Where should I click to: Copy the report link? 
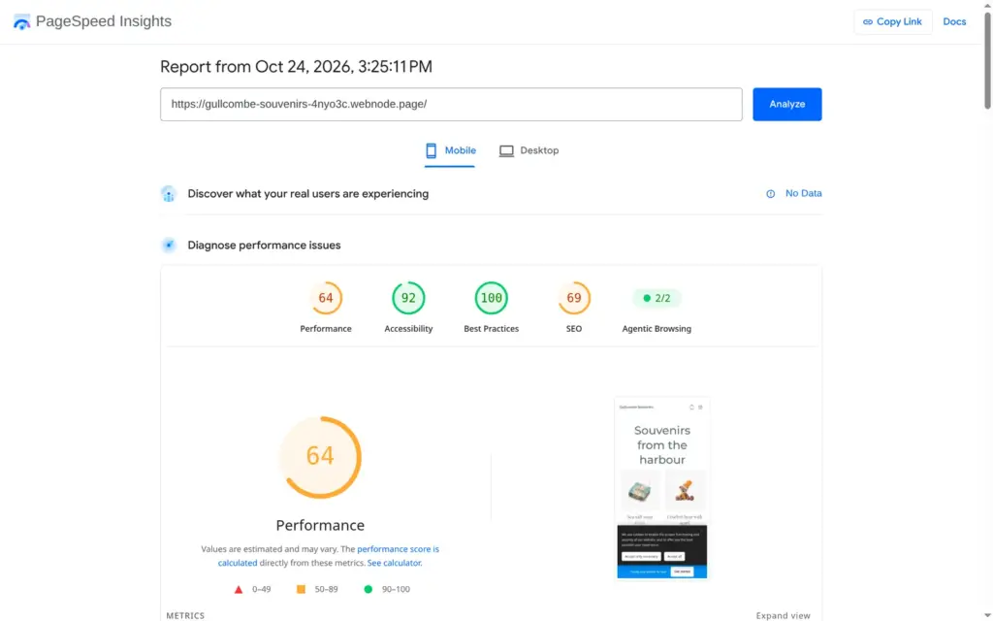tap(892, 21)
